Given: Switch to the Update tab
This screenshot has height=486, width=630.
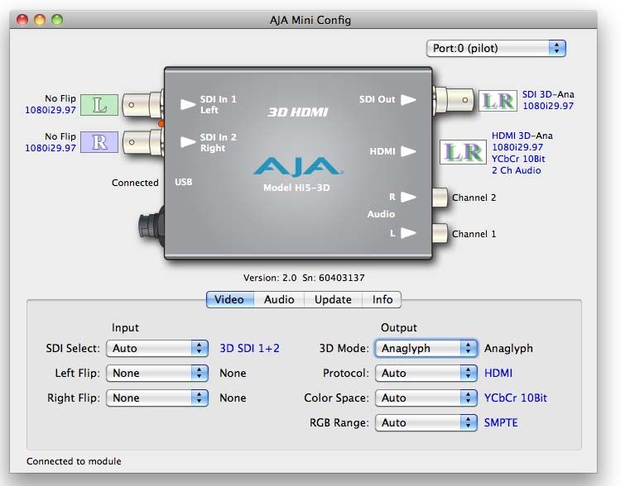Looking at the screenshot, I should point(333,299).
